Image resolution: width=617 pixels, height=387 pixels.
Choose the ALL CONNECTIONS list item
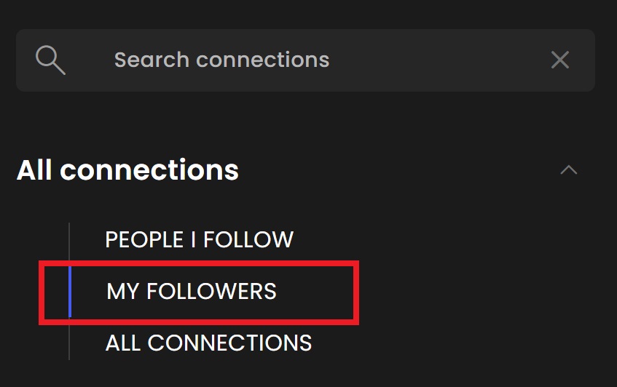tap(208, 343)
